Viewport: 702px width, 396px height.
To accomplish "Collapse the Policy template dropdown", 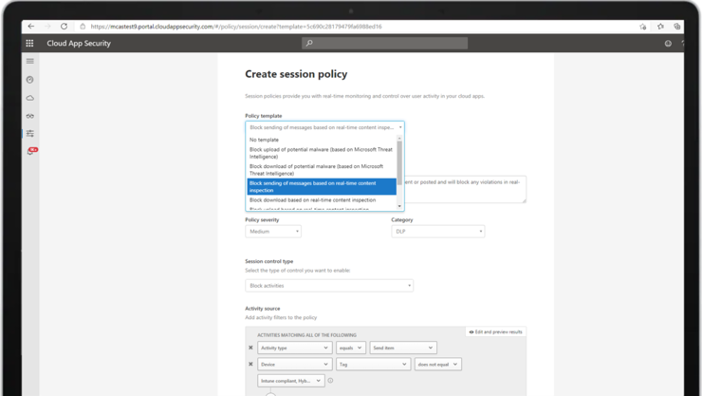I will (x=324, y=127).
